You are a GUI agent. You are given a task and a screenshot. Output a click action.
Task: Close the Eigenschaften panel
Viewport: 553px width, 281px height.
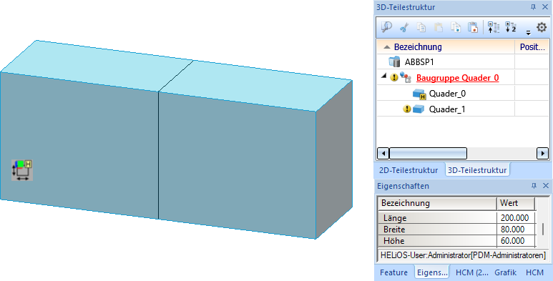545,185
